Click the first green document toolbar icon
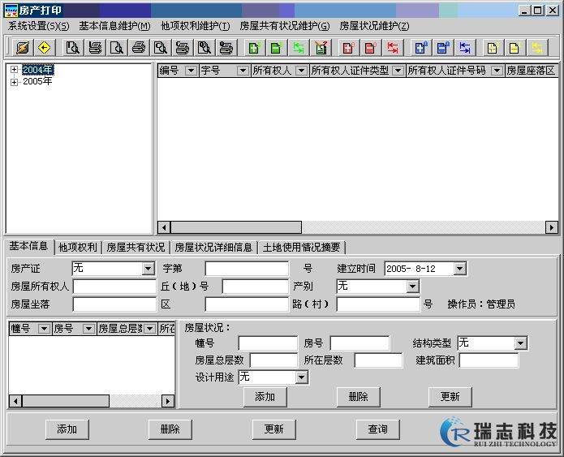Viewport: 564px width, 457px height. click(x=253, y=47)
